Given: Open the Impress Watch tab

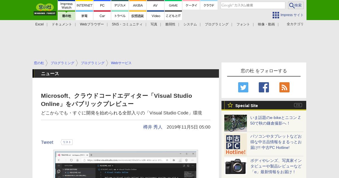Looking at the screenshot, I should tap(66, 5).
